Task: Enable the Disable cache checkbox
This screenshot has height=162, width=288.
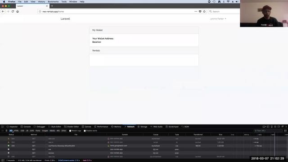Action: point(85,131)
